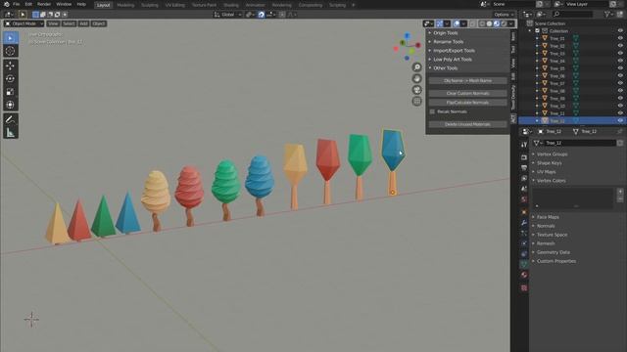Click the viewport navigation gizmo
Image resolution: width=627 pixels, height=352 pixels.
point(408,47)
